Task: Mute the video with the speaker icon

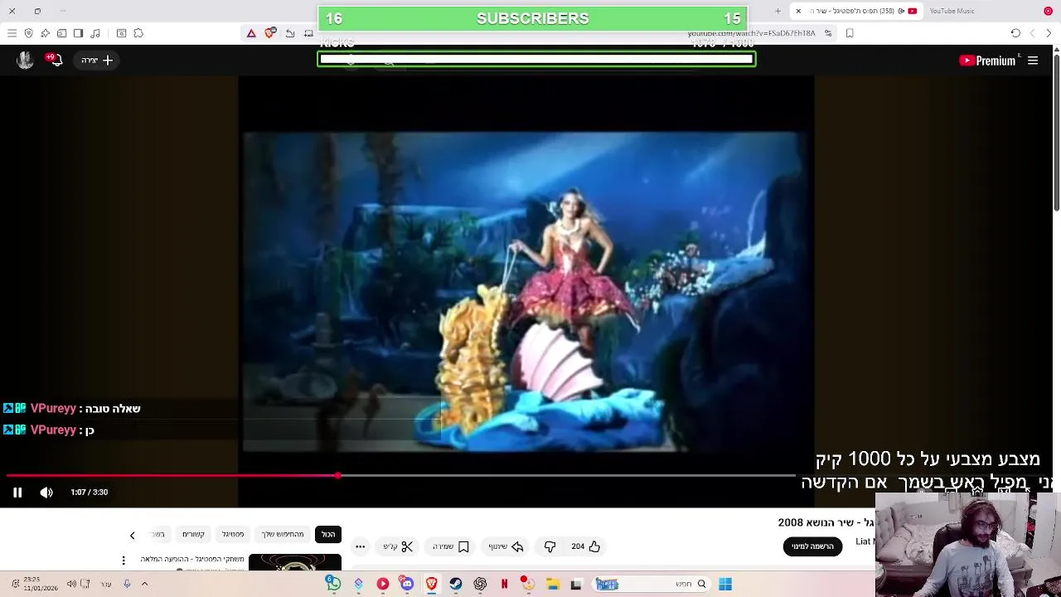Action: [46, 493]
